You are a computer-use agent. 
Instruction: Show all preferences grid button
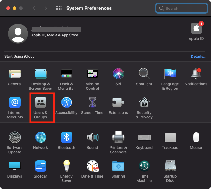click(x=59, y=8)
